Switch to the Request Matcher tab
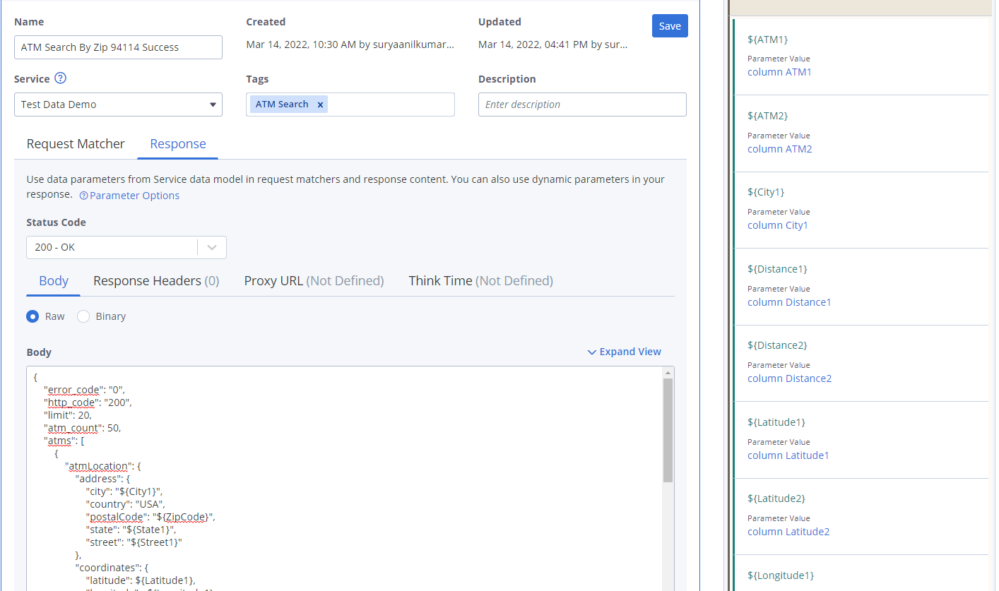 [76, 144]
